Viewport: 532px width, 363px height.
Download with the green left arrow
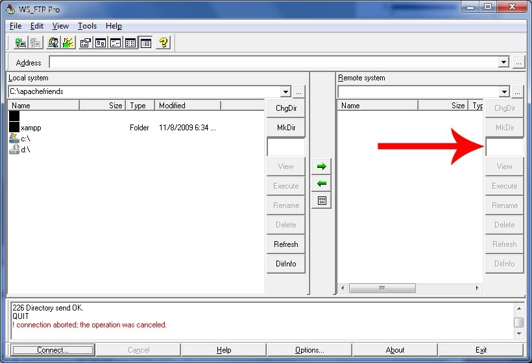(x=321, y=183)
